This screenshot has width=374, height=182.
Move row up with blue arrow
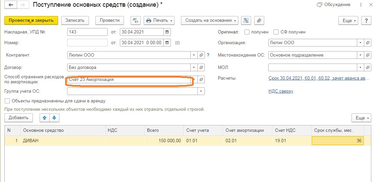(x=45, y=118)
